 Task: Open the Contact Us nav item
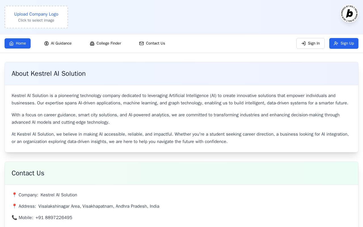coord(152,43)
